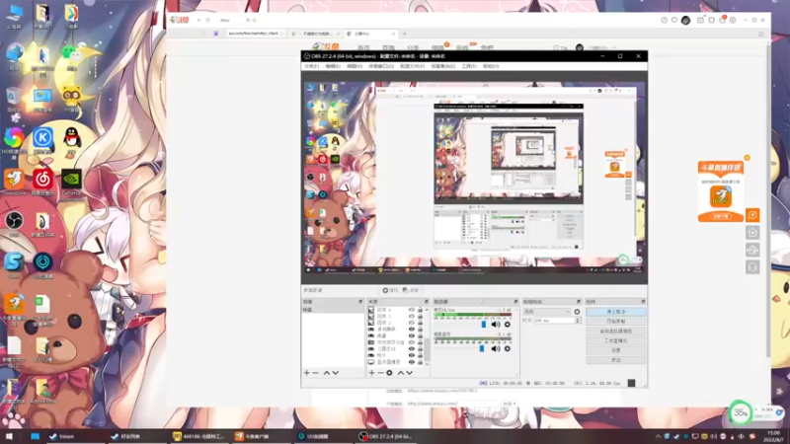Open source 属性 on the source toolbar
Screen dimensions: 790x444
[x=390, y=290]
